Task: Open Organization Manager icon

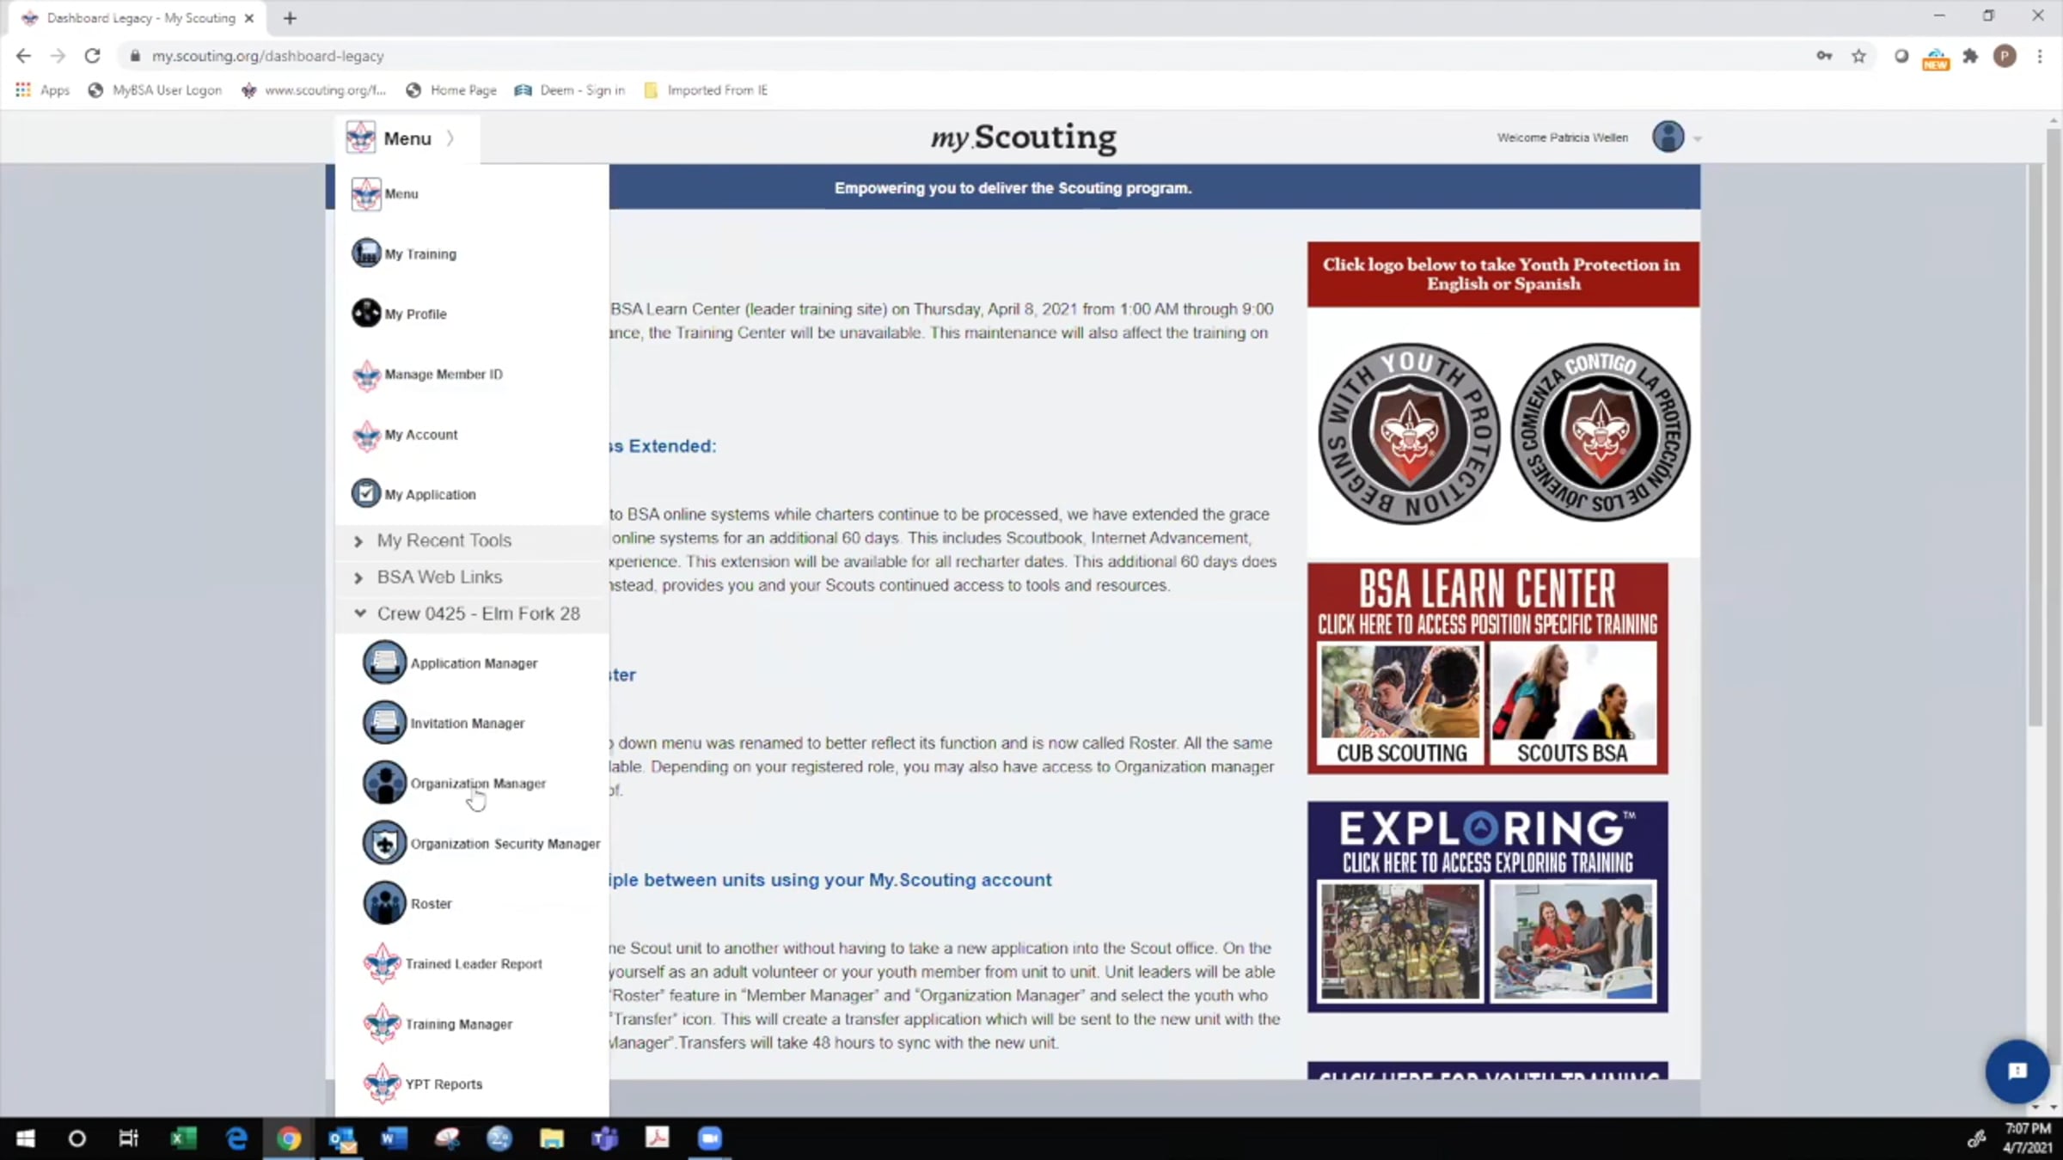Action: click(384, 783)
